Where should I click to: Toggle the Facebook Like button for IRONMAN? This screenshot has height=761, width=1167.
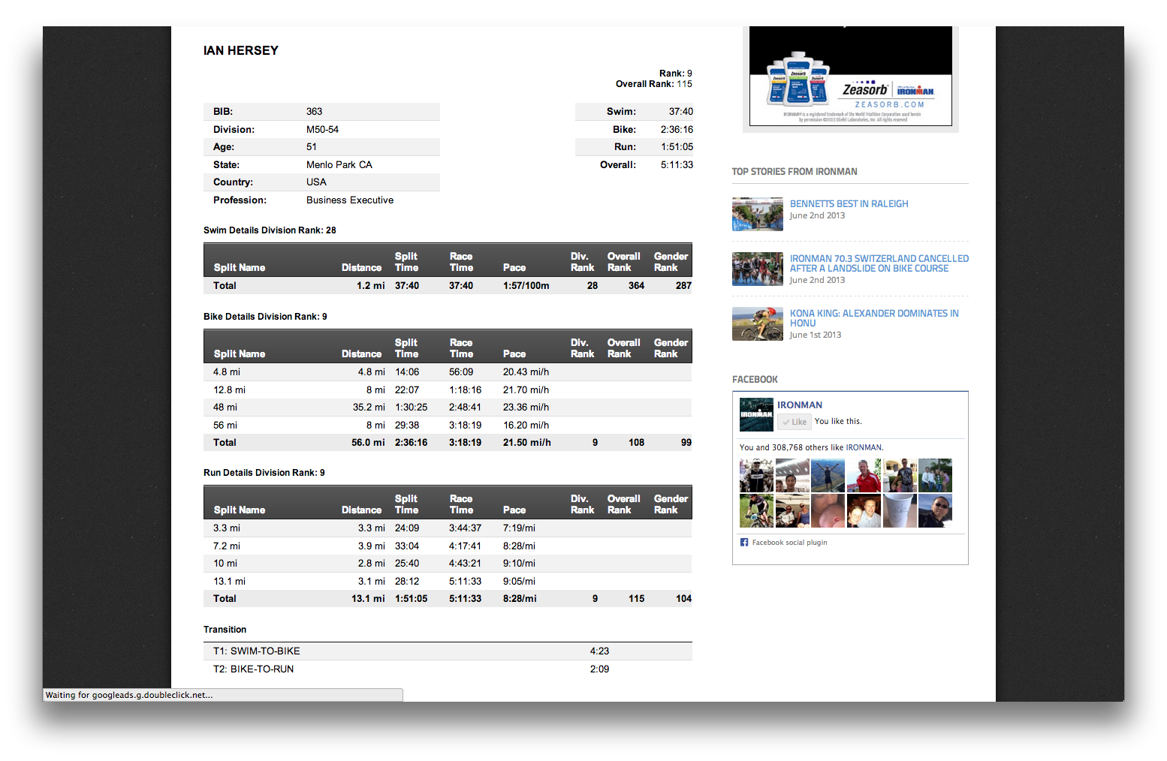[794, 422]
